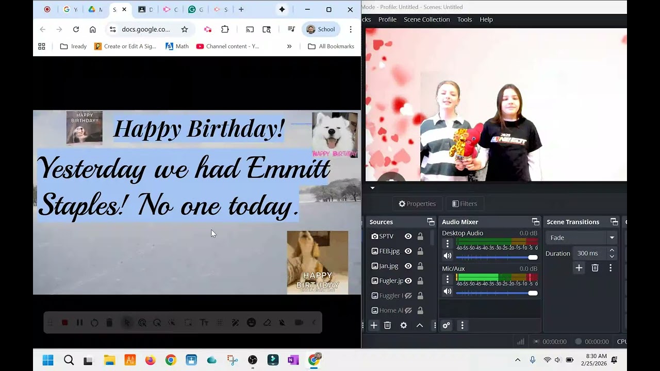Image resolution: width=660 pixels, height=371 pixels.
Task: Show hidden system tray icons chevron
Action: click(518, 360)
